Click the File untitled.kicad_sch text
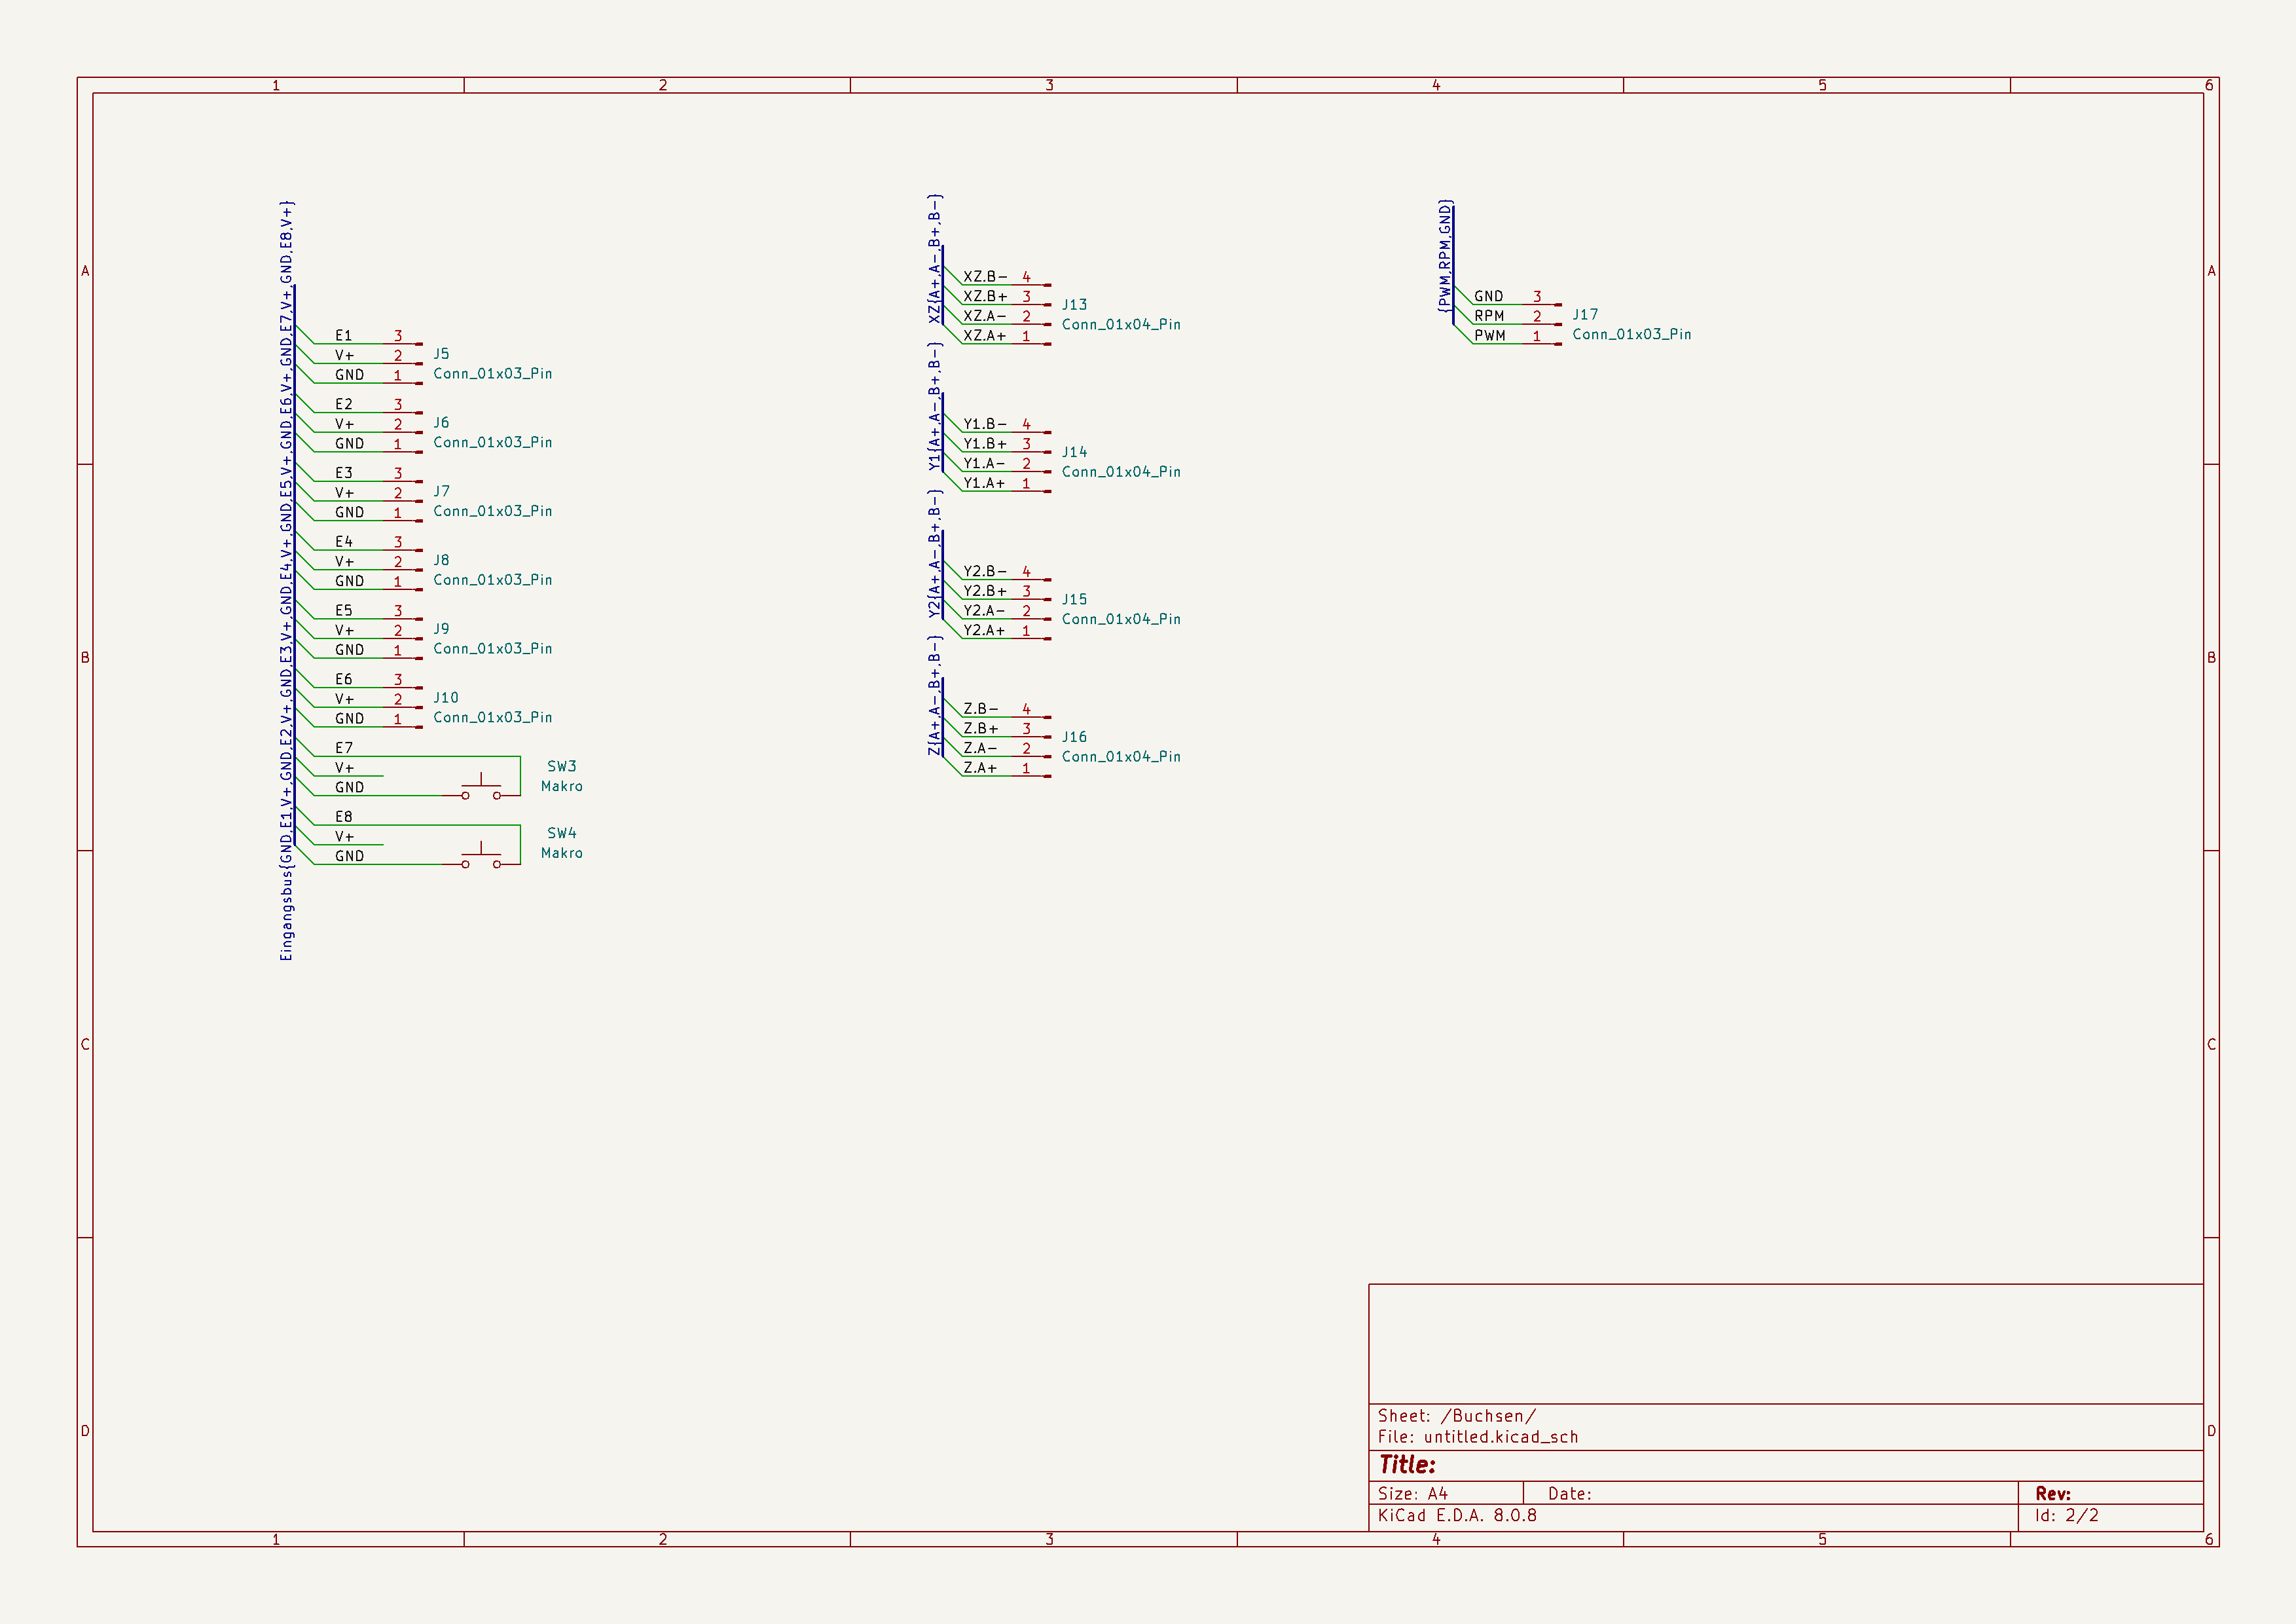Screen dimensions: 2296x1624 (x=1477, y=1437)
